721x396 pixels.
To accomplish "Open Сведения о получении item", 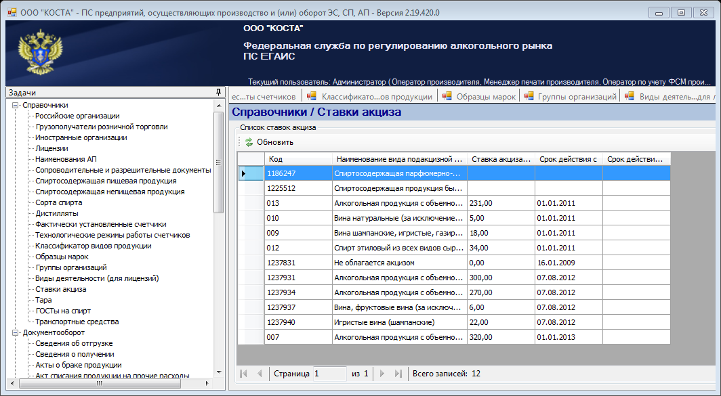I will pyautogui.click(x=75, y=354).
